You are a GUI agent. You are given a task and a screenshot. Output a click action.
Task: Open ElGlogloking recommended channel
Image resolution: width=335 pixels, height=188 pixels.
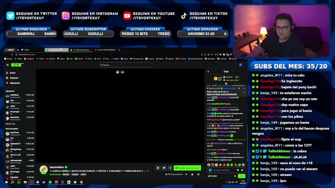pyautogui.click(x=20, y=150)
